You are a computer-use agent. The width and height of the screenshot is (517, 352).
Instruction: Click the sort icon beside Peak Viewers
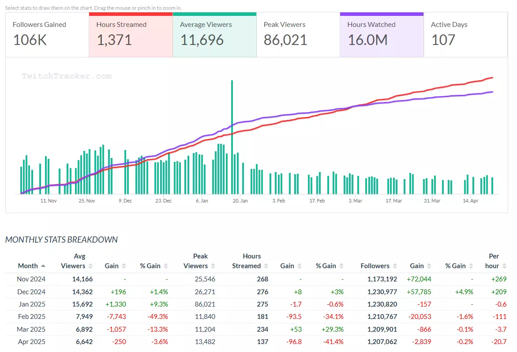[x=213, y=266]
